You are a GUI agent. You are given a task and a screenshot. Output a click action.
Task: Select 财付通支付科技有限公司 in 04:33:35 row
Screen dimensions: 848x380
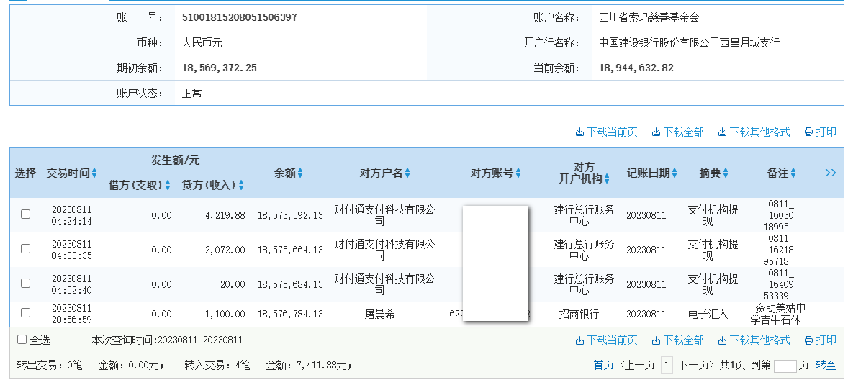coord(384,249)
